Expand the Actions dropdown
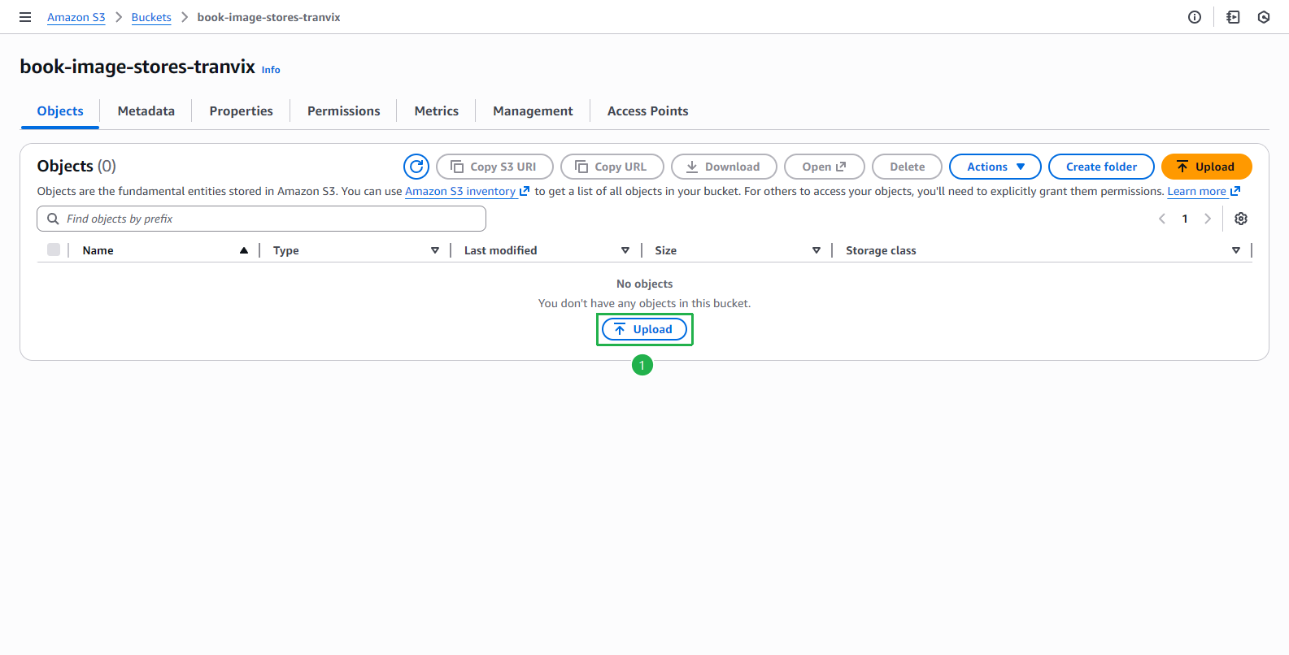 995,167
